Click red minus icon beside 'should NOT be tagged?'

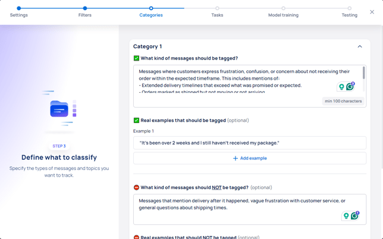(136, 187)
